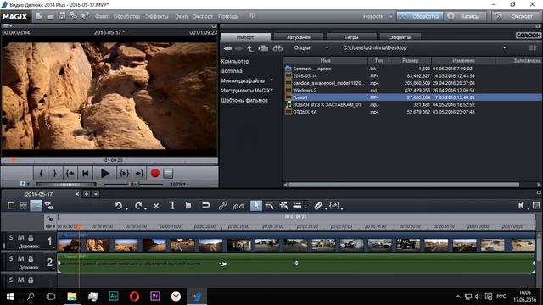Open the Опции dropdown

pos(311,47)
